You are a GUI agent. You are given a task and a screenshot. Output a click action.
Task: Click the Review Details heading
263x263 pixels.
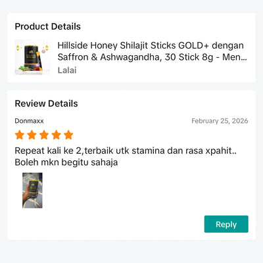46,103
